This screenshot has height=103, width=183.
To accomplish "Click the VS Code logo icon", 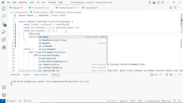I will pyautogui.click(x=3, y=3).
